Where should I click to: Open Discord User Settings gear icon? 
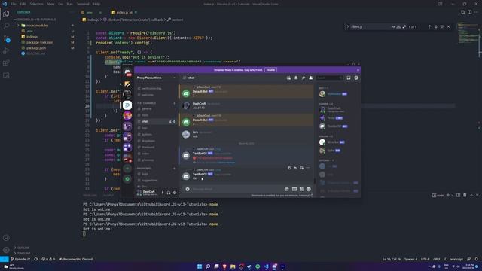pyautogui.click(x=175, y=193)
